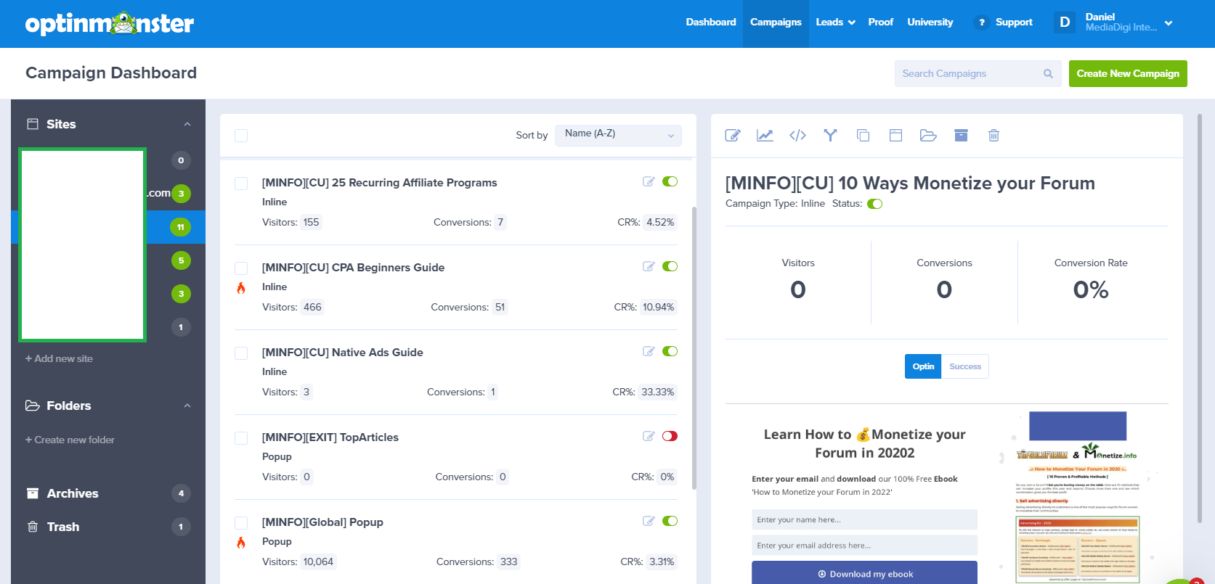Click the ebook preview thumbnail image
Image resolution: width=1215 pixels, height=584 pixels.
tap(1078, 497)
